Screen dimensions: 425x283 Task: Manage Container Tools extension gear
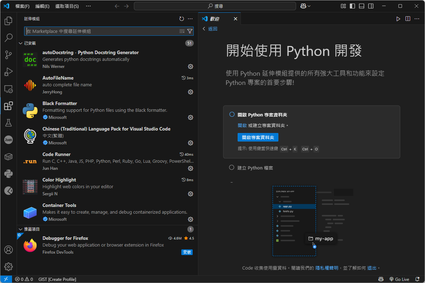[x=191, y=219]
